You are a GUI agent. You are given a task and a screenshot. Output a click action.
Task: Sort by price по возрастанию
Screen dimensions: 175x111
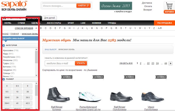[74, 70]
